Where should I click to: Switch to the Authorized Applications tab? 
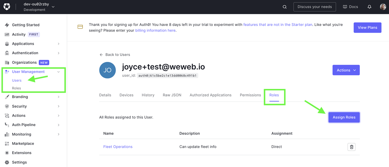pos(211,95)
